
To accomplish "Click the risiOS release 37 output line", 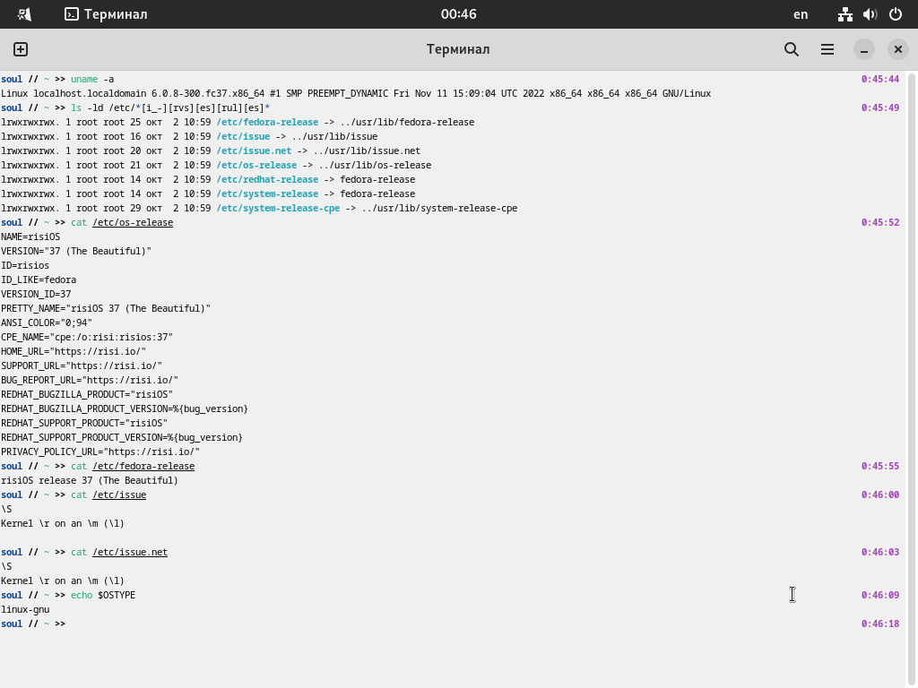I will pyautogui.click(x=90, y=480).
